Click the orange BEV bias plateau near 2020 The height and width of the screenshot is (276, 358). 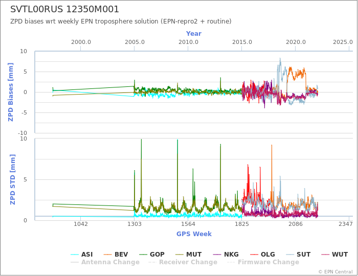pyautogui.click(x=297, y=73)
